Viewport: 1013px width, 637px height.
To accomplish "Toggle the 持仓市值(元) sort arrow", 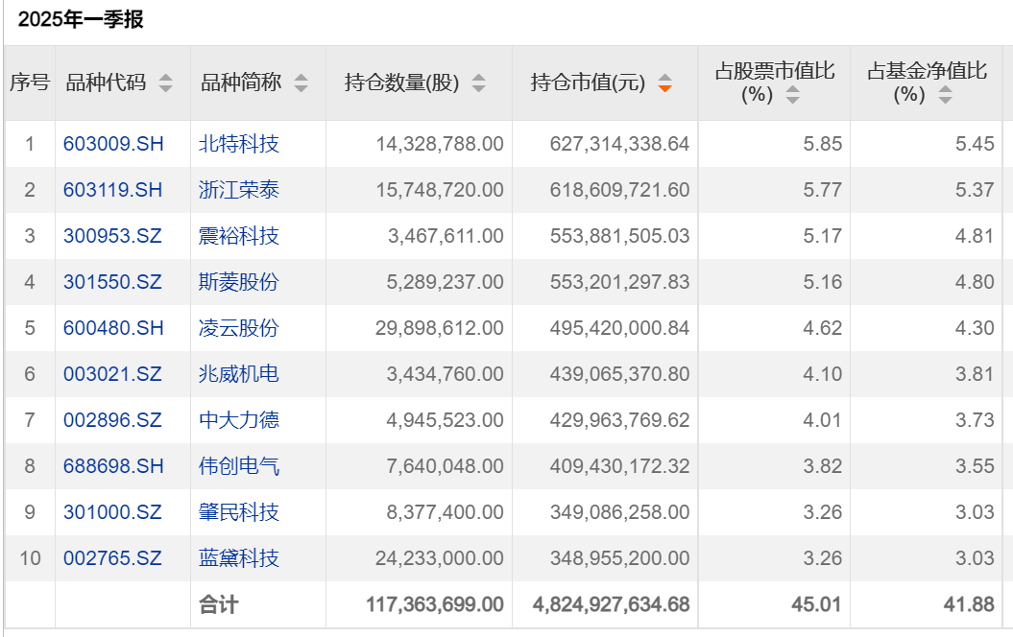I will point(664,83).
